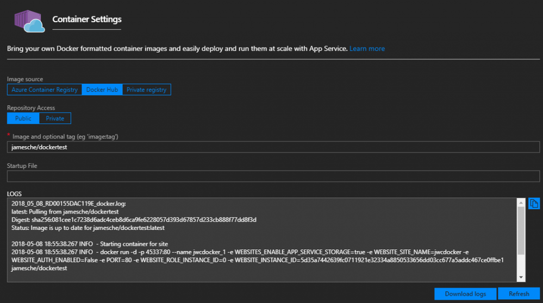Image resolution: width=543 pixels, height=303 pixels.
Task: Click log line 'latest: Pulling from jamesche/dockertest'
Action: pos(65,212)
